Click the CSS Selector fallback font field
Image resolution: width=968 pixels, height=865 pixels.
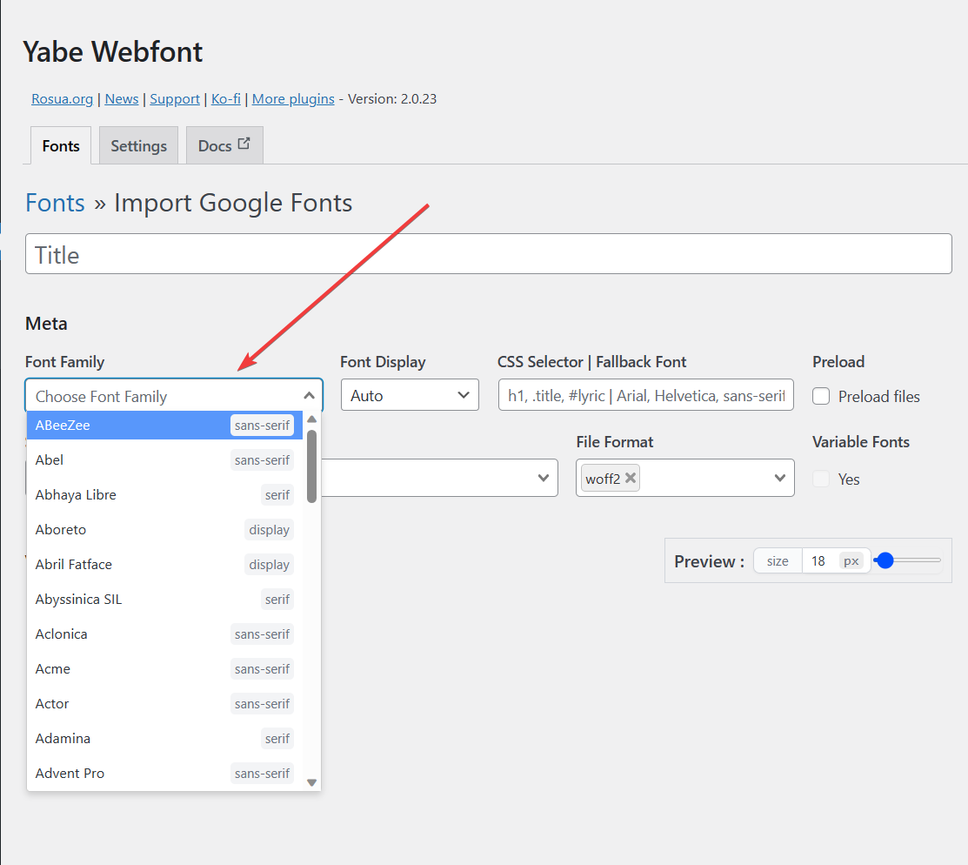(645, 395)
